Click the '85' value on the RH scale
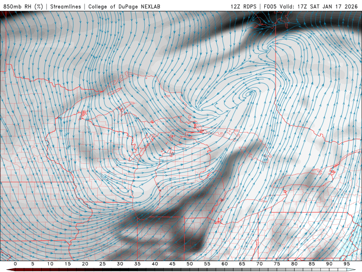This screenshot has height=272, width=362. (x=312, y=264)
